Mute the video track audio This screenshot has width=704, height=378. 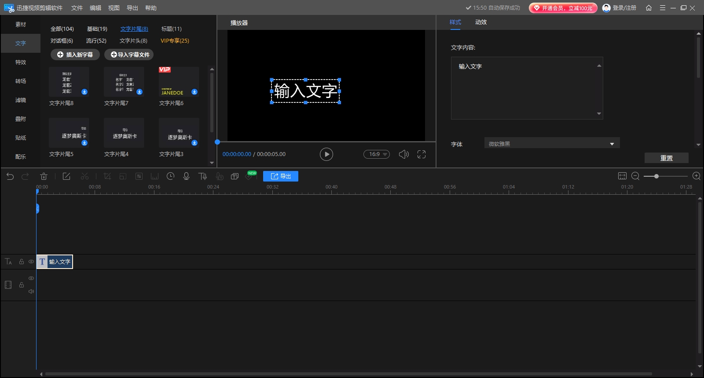point(31,291)
